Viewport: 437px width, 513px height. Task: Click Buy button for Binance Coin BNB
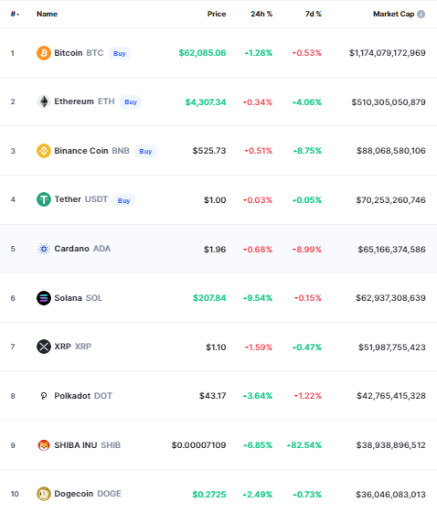pos(145,152)
